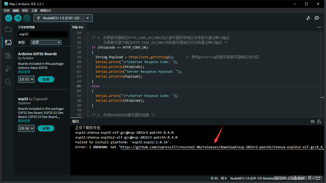Click the github crosstool-NG URL in output
Viewport: 326px width, 183px height.
tap(222, 147)
